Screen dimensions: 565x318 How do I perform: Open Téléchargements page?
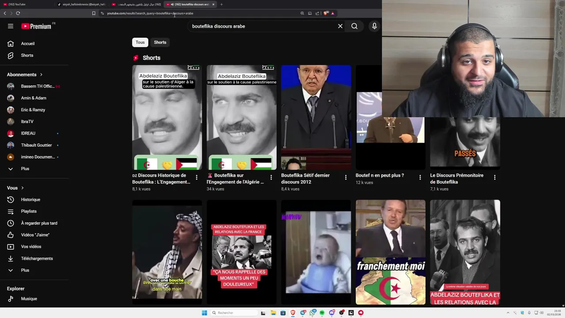tap(37, 258)
